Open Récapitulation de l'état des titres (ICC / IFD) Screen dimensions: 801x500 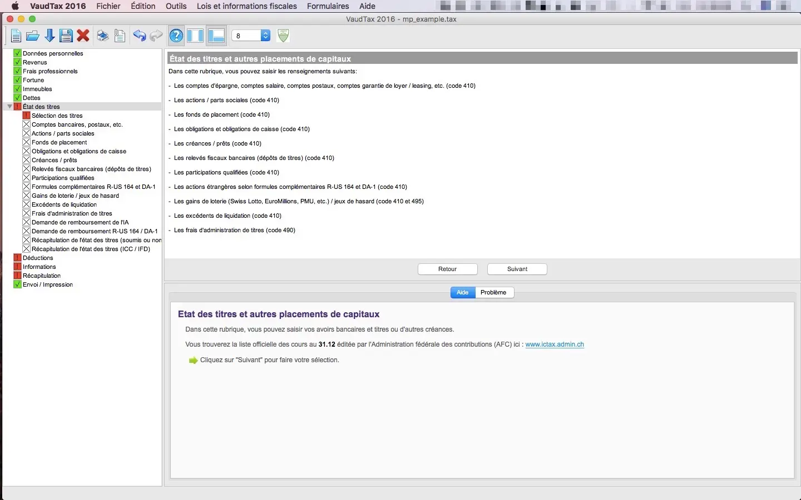point(91,249)
